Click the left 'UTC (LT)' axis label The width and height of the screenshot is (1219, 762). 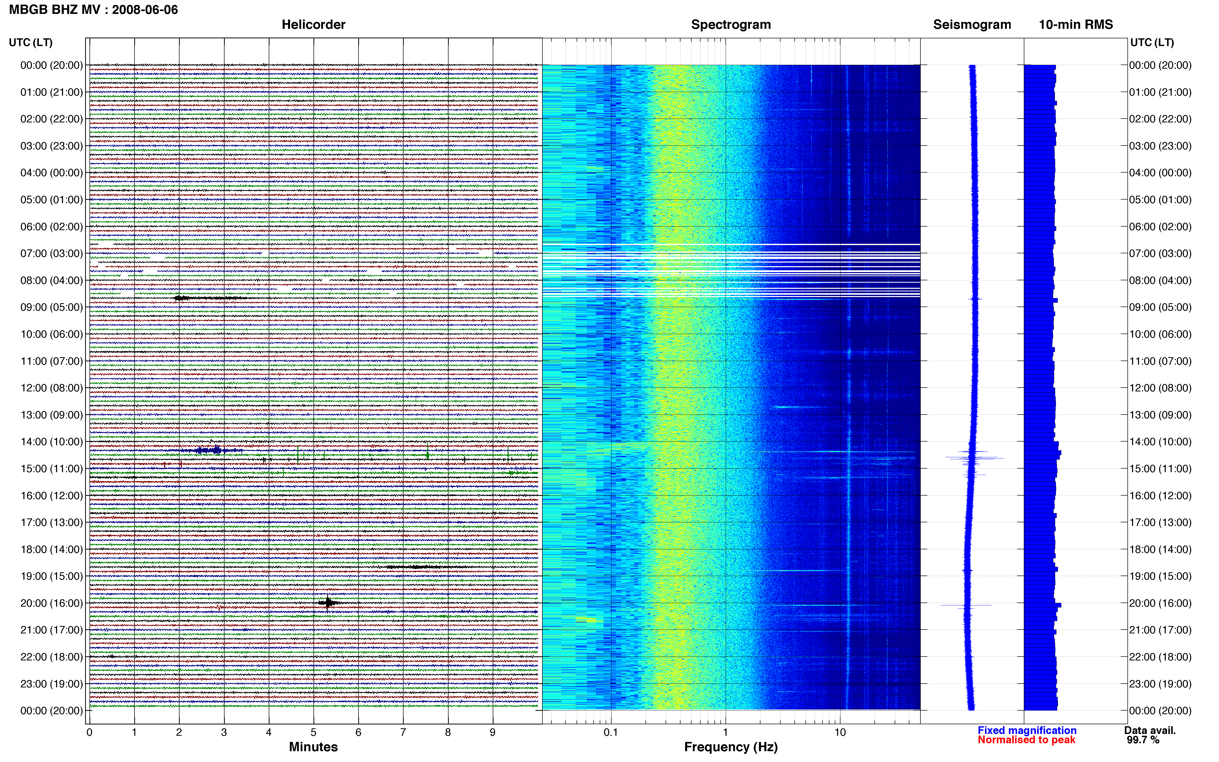click(x=31, y=42)
